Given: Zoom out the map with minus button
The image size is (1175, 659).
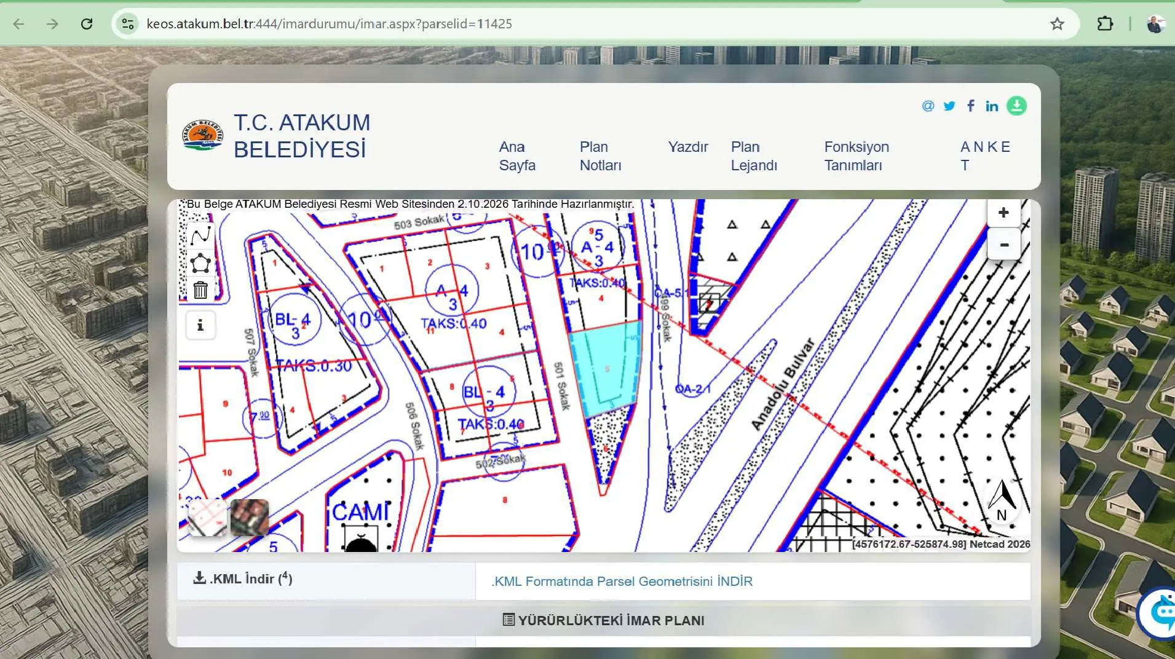Looking at the screenshot, I should (x=1003, y=244).
